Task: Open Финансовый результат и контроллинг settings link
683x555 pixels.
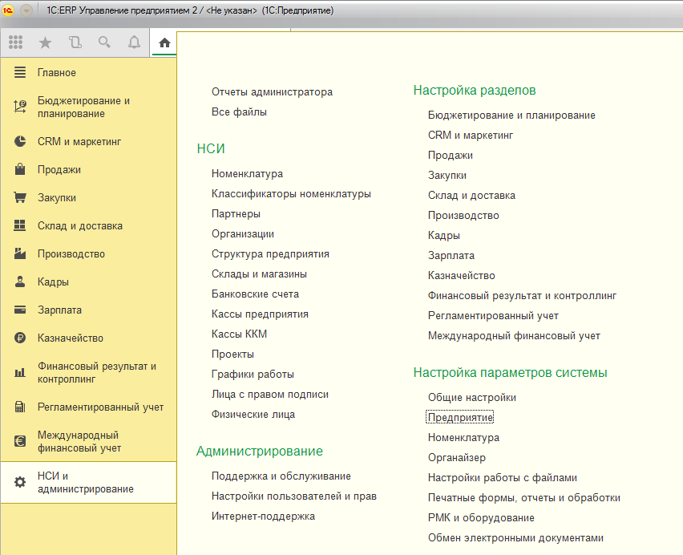Action: point(522,296)
